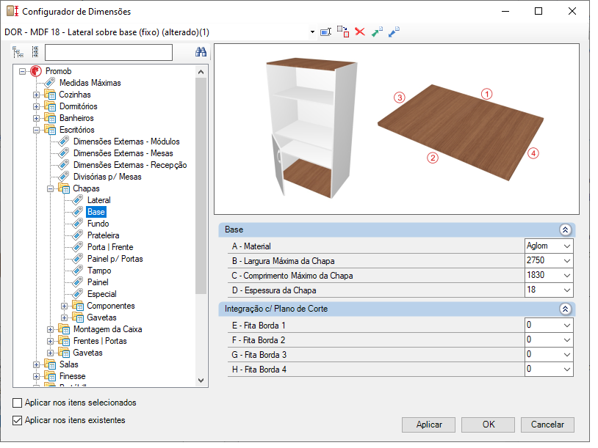This screenshot has width=598, height=448.
Task: Uncheck Aplicar nos itens existentes checkbox
Action: coord(17,420)
